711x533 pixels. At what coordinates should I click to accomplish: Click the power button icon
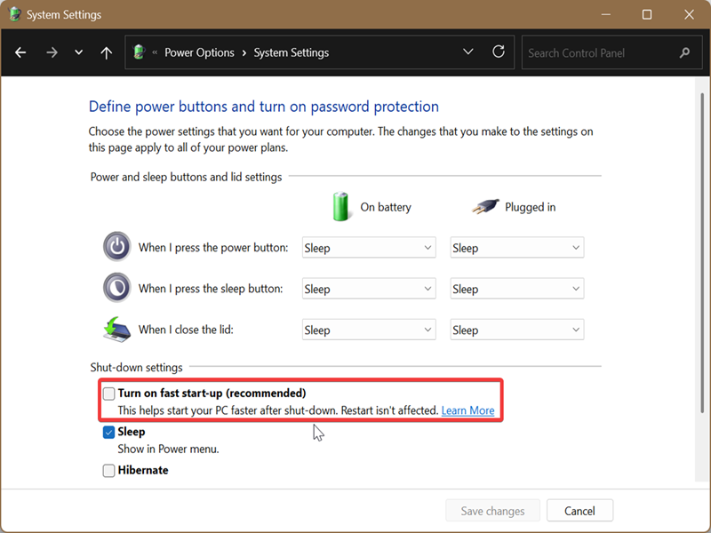[x=117, y=247]
